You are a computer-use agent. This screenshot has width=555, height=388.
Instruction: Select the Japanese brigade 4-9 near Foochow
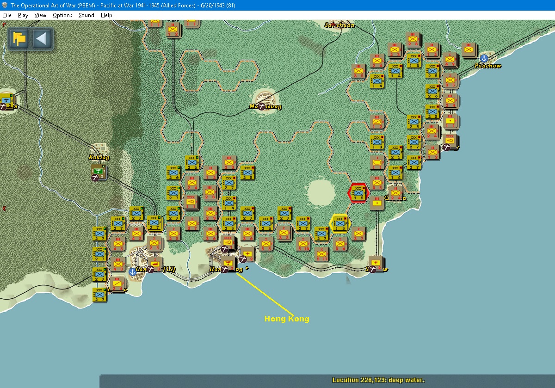click(x=450, y=60)
